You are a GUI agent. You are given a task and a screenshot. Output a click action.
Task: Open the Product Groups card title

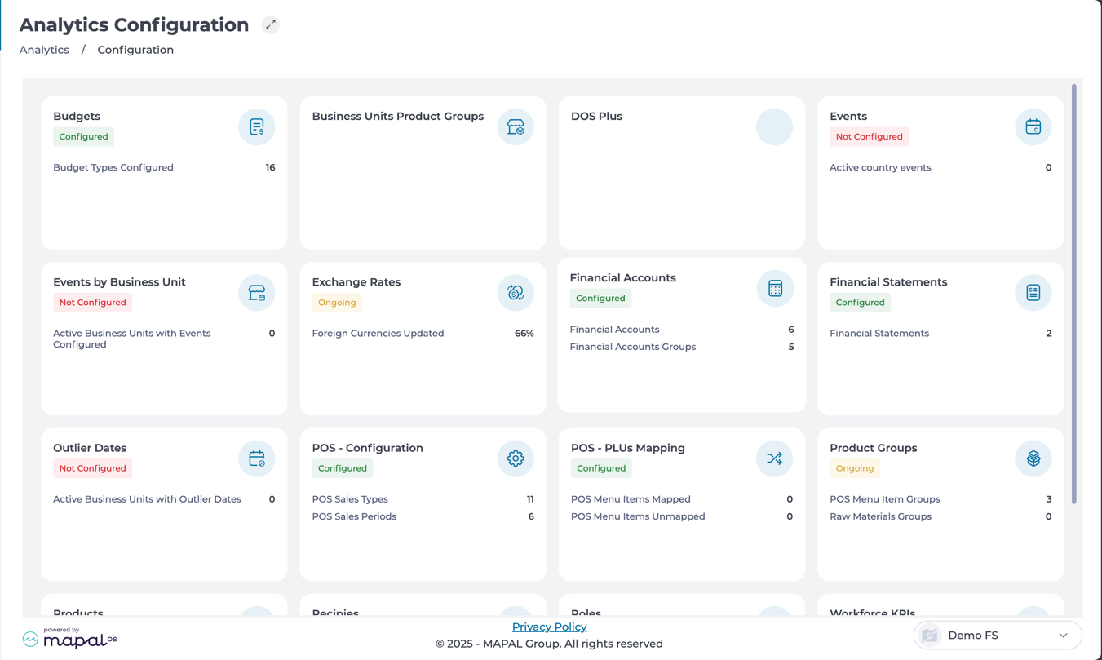(874, 448)
